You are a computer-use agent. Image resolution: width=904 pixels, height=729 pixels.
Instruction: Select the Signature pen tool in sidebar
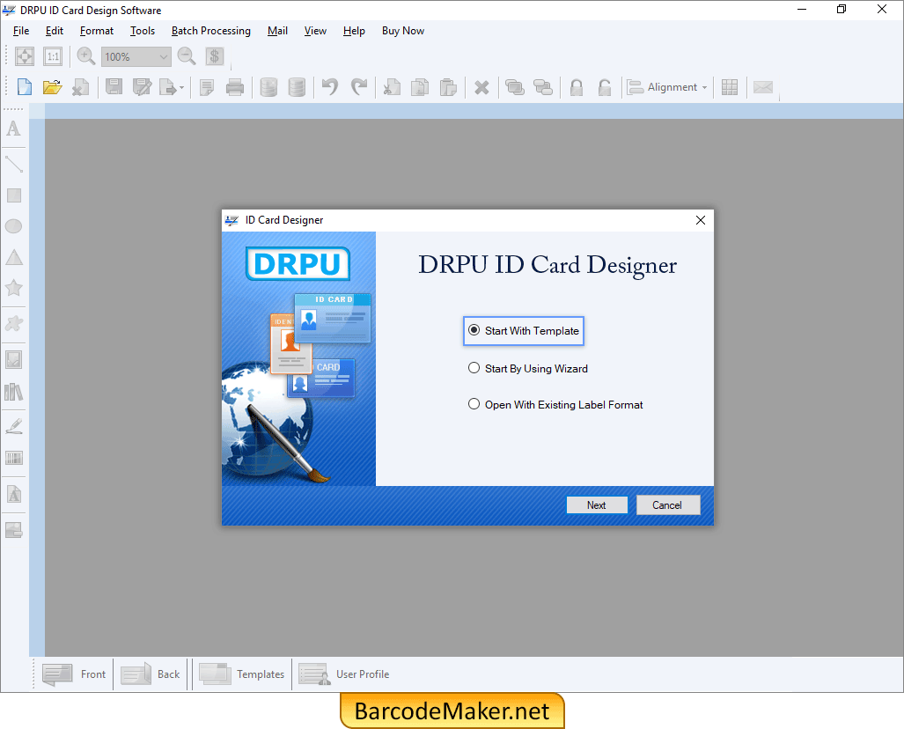(14, 427)
